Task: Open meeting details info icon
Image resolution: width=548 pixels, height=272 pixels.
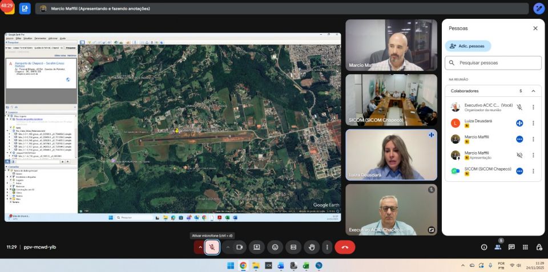Action: click(484, 247)
